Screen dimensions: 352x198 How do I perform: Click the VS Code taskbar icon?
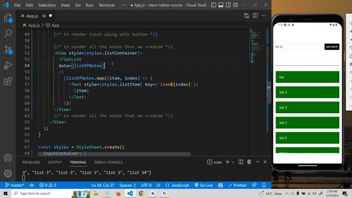(x=130, y=193)
